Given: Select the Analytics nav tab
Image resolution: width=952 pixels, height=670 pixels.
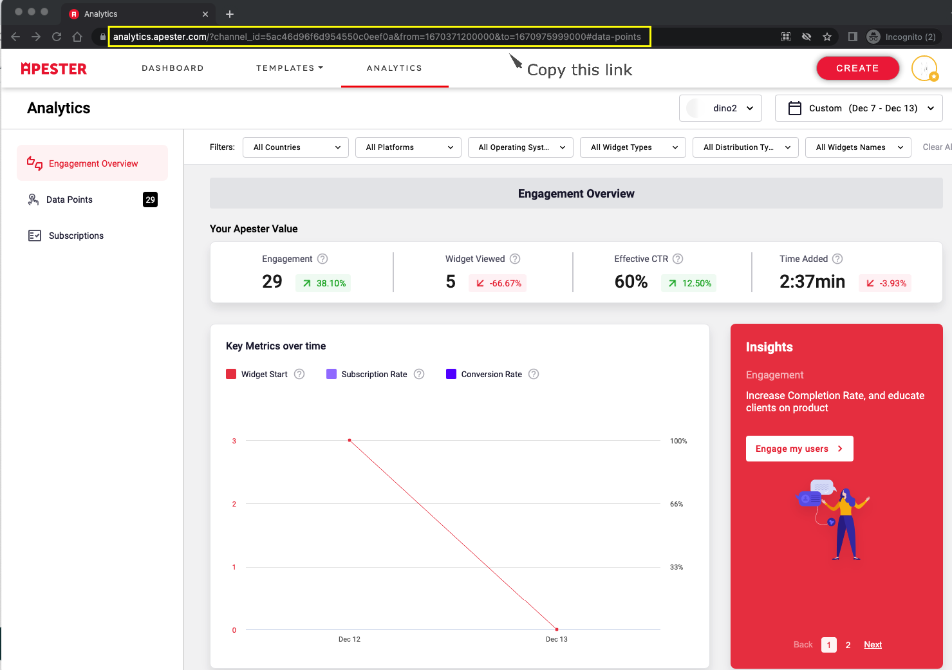Looking at the screenshot, I should tap(395, 68).
